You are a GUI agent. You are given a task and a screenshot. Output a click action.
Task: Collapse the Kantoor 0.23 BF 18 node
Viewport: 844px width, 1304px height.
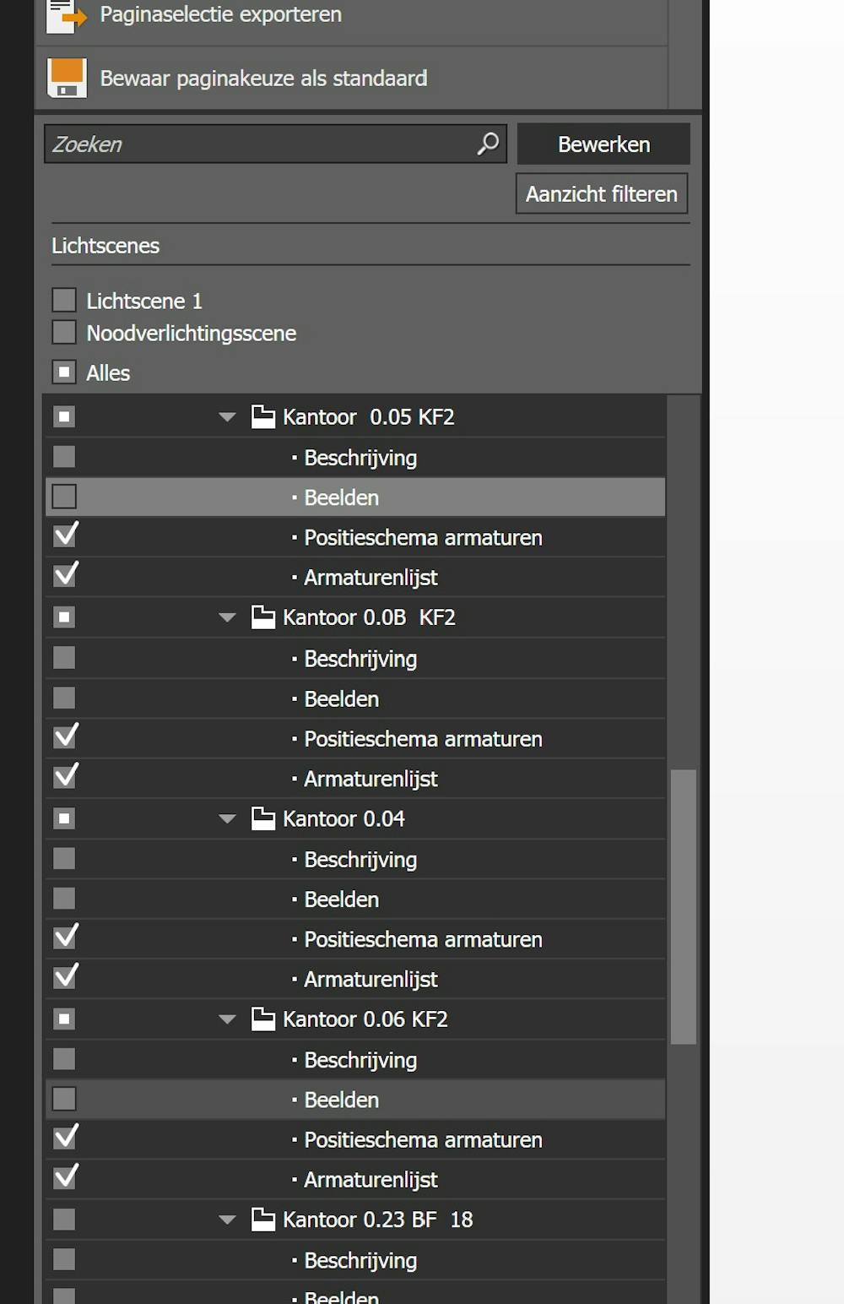(x=227, y=1220)
